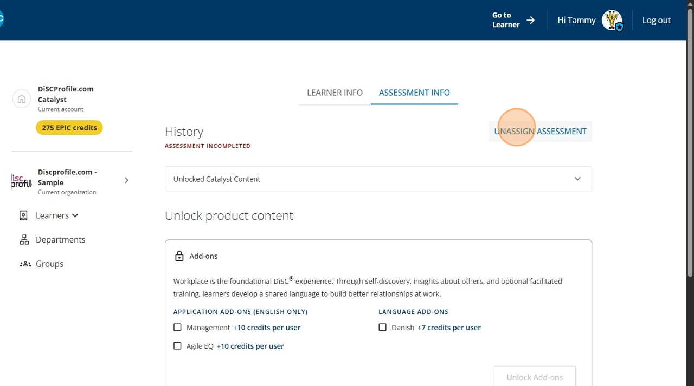Open the current organization switcher chevron
Image resolution: width=694 pixels, height=386 pixels.
[x=126, y=180]
